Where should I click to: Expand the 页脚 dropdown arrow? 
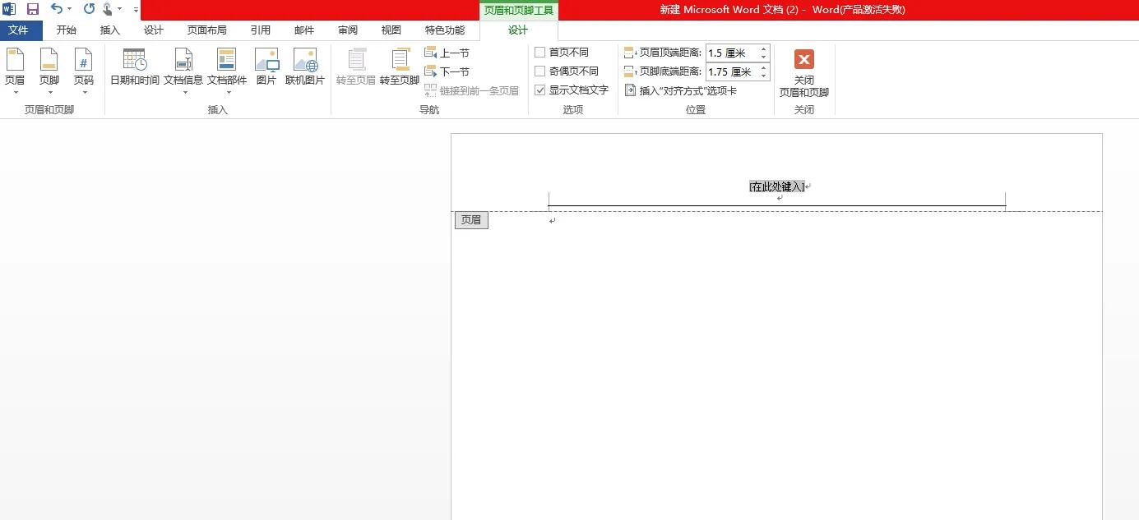pos(49,93)
